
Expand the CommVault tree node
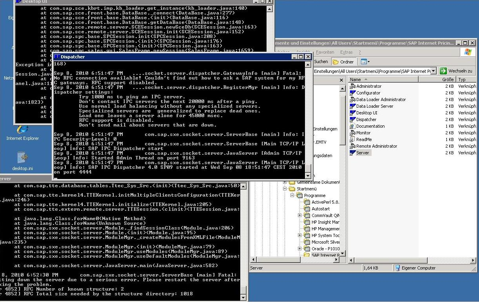tap(300, 215)
